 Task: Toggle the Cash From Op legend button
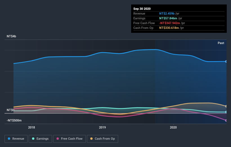(x=102, y=139)
